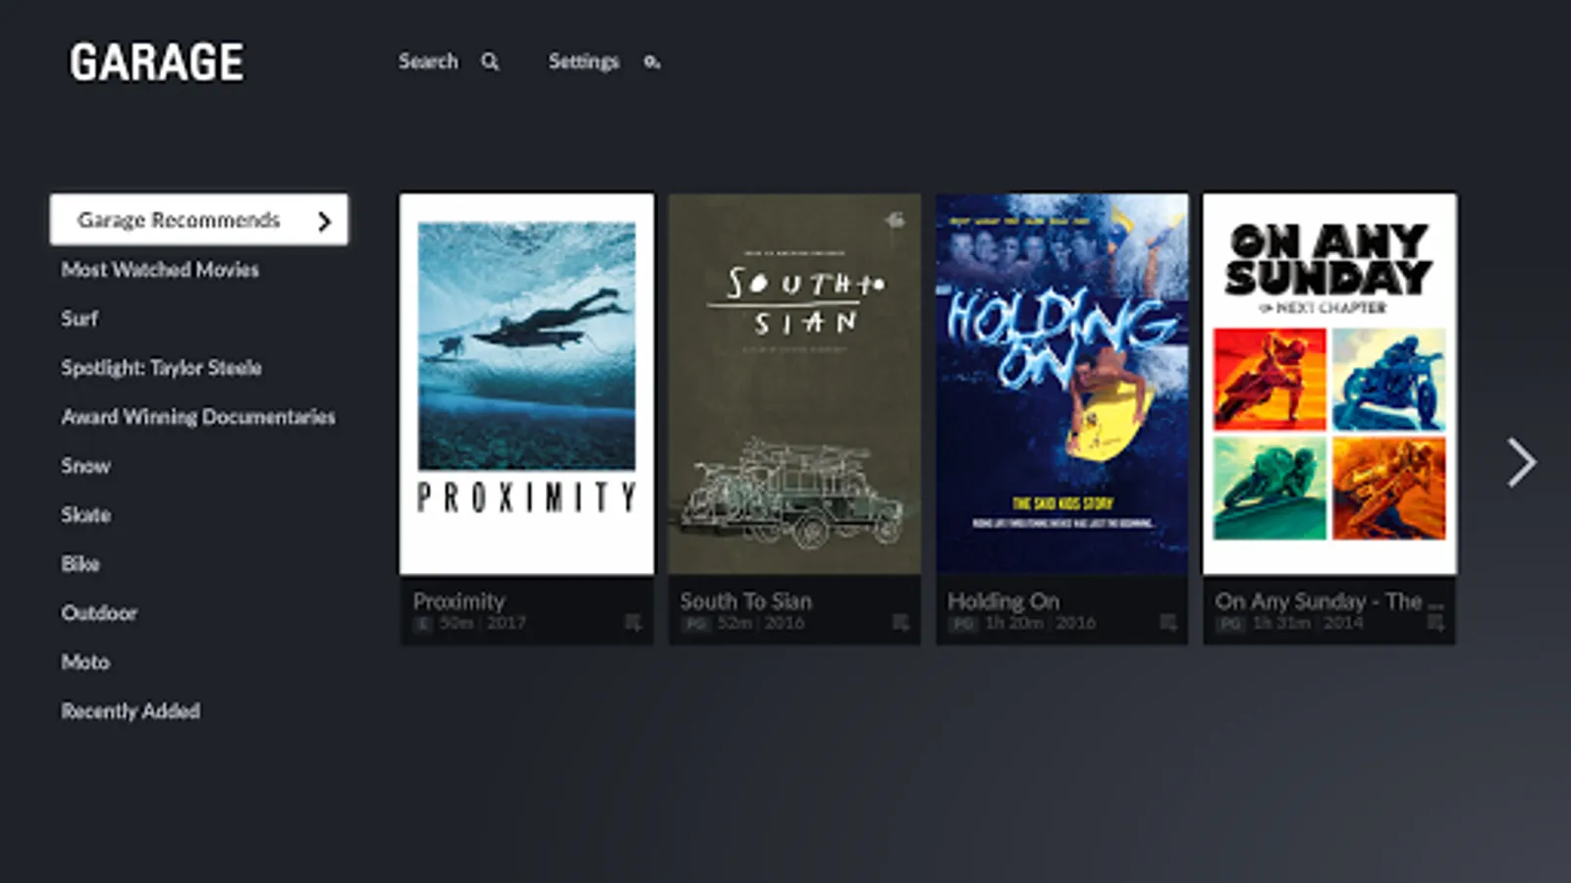
Task: Open Settings via the gear icon
Action: (652, 62)
